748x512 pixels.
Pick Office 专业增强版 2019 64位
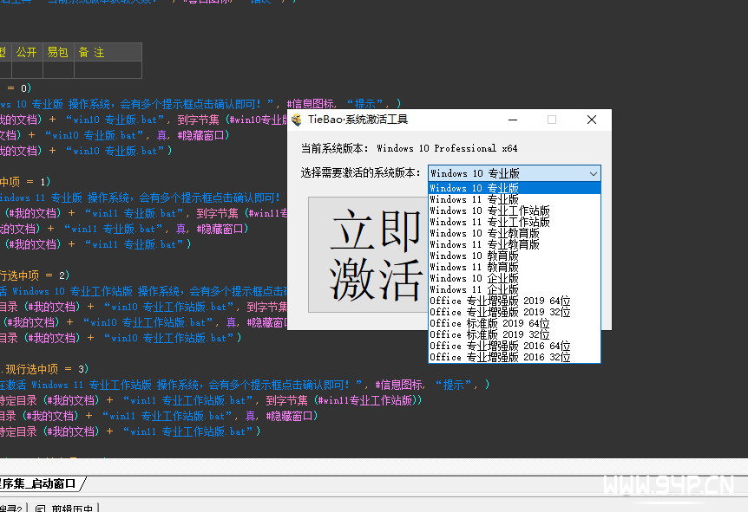click(x=515, y=301)
